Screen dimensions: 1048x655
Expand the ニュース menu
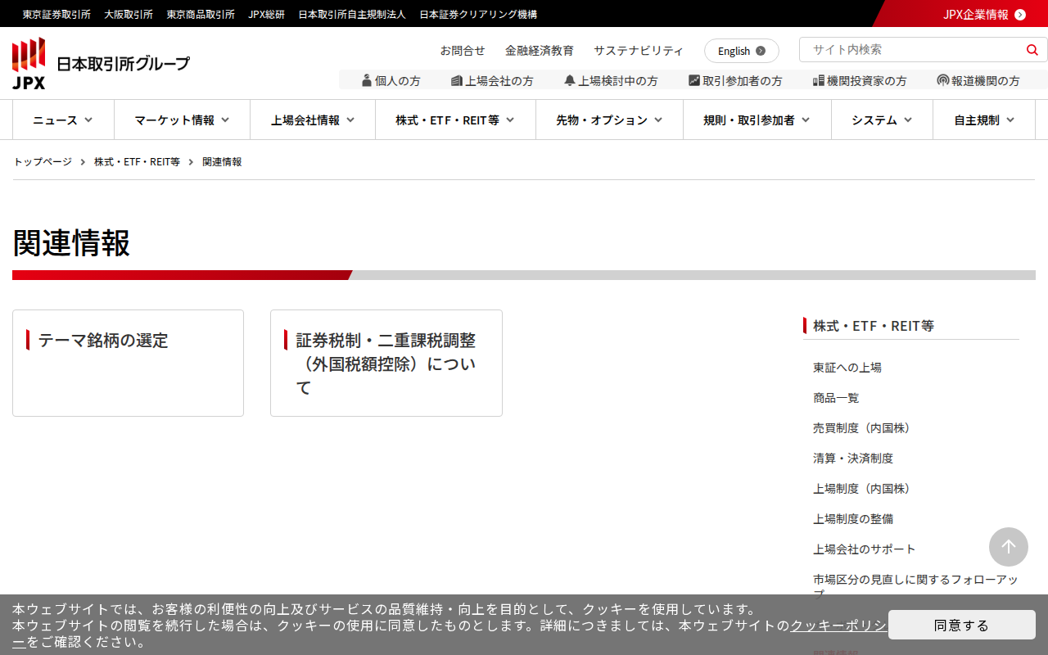point(63,120)
